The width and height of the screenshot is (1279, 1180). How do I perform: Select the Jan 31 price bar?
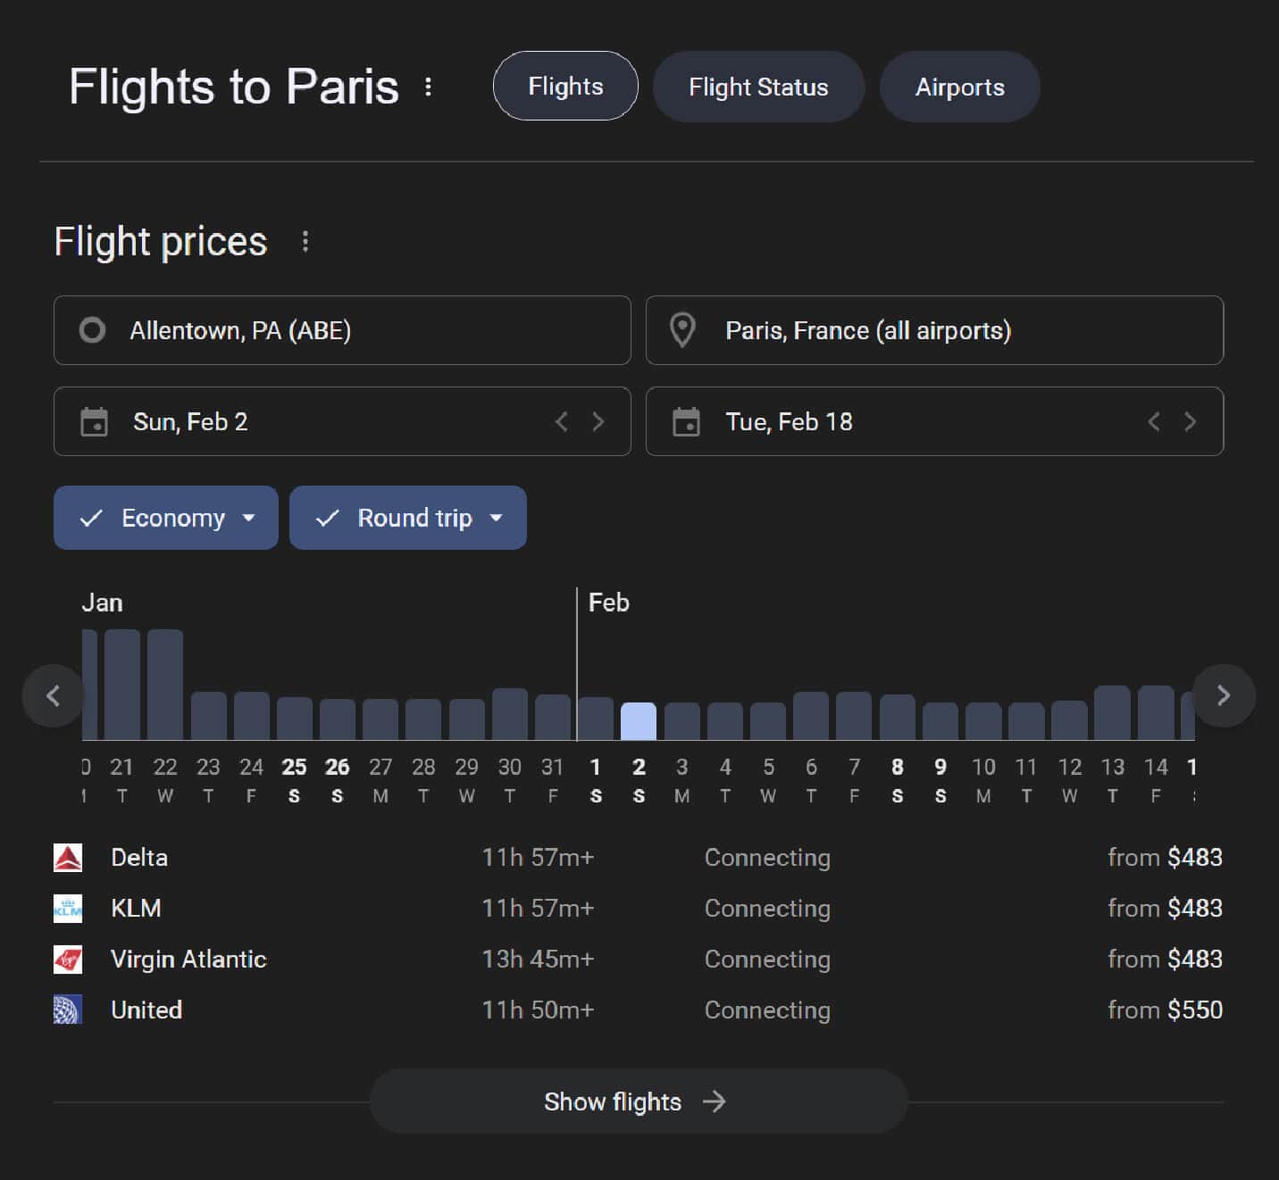coord(553,718)
